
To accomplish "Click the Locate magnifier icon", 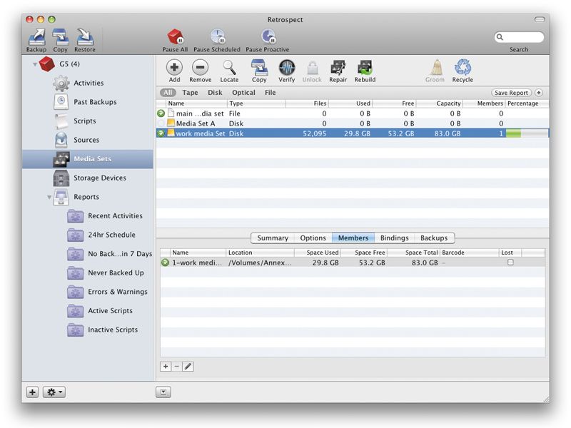I will (230, 70).
